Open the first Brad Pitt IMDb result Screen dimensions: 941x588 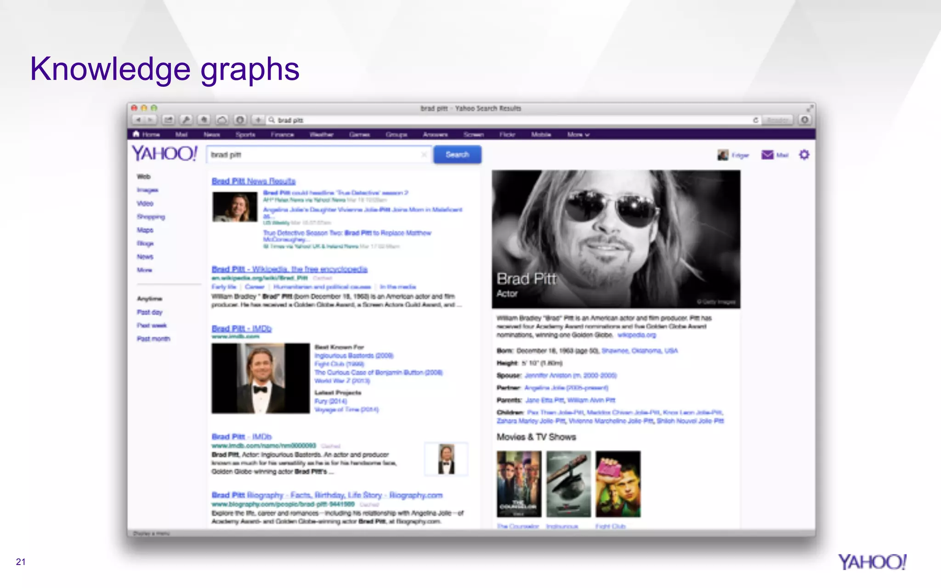(x=242, y=329)
